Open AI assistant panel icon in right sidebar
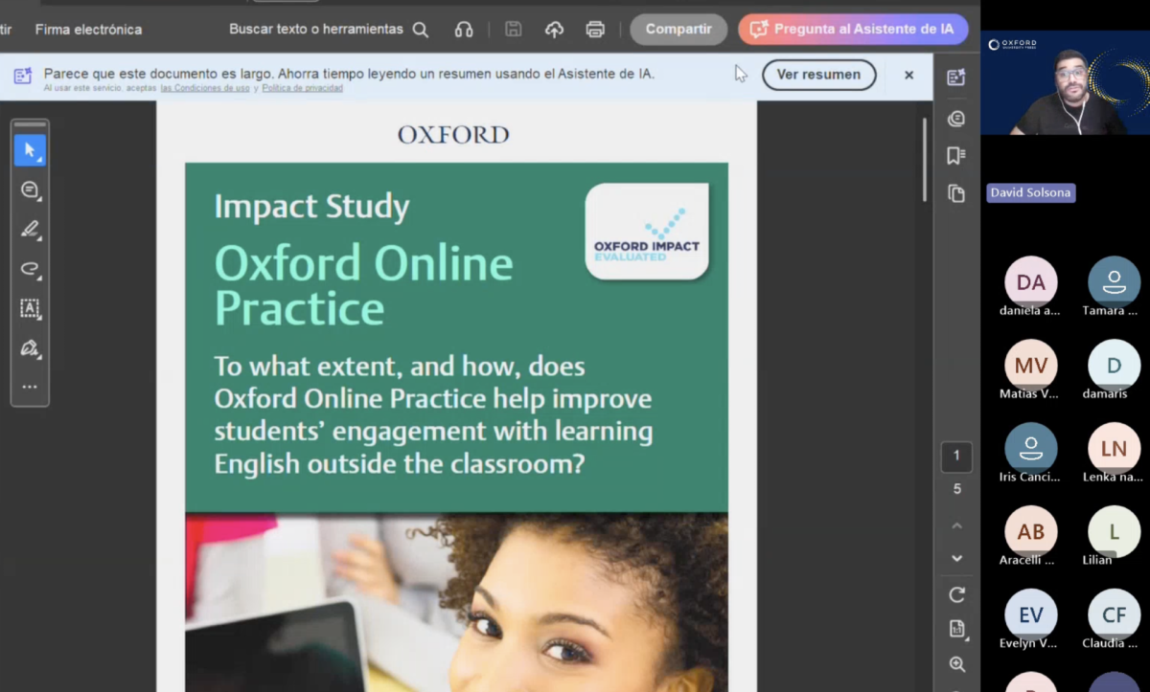Screen dimensions: 1150x692 (956, 78)
